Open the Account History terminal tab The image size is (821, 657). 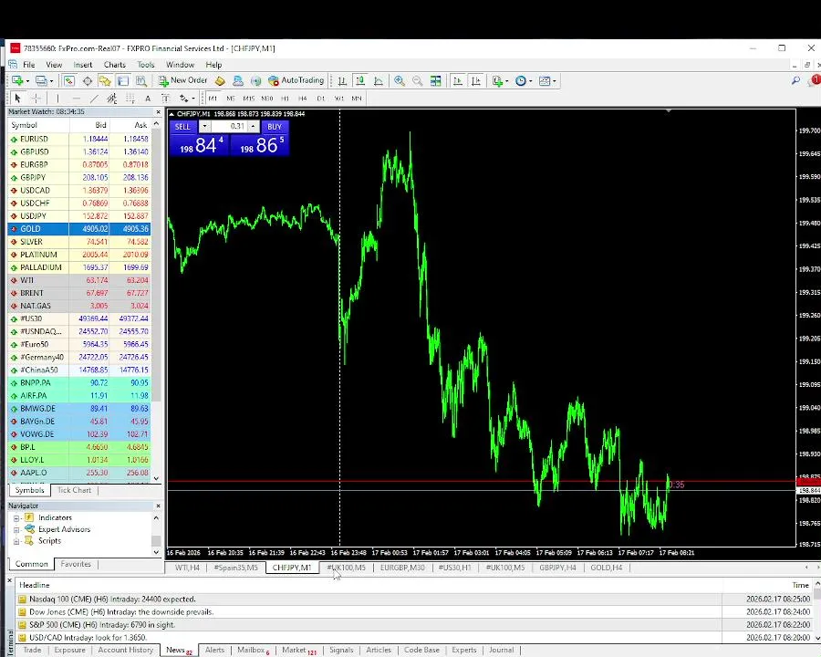click(x=126, y=651)
